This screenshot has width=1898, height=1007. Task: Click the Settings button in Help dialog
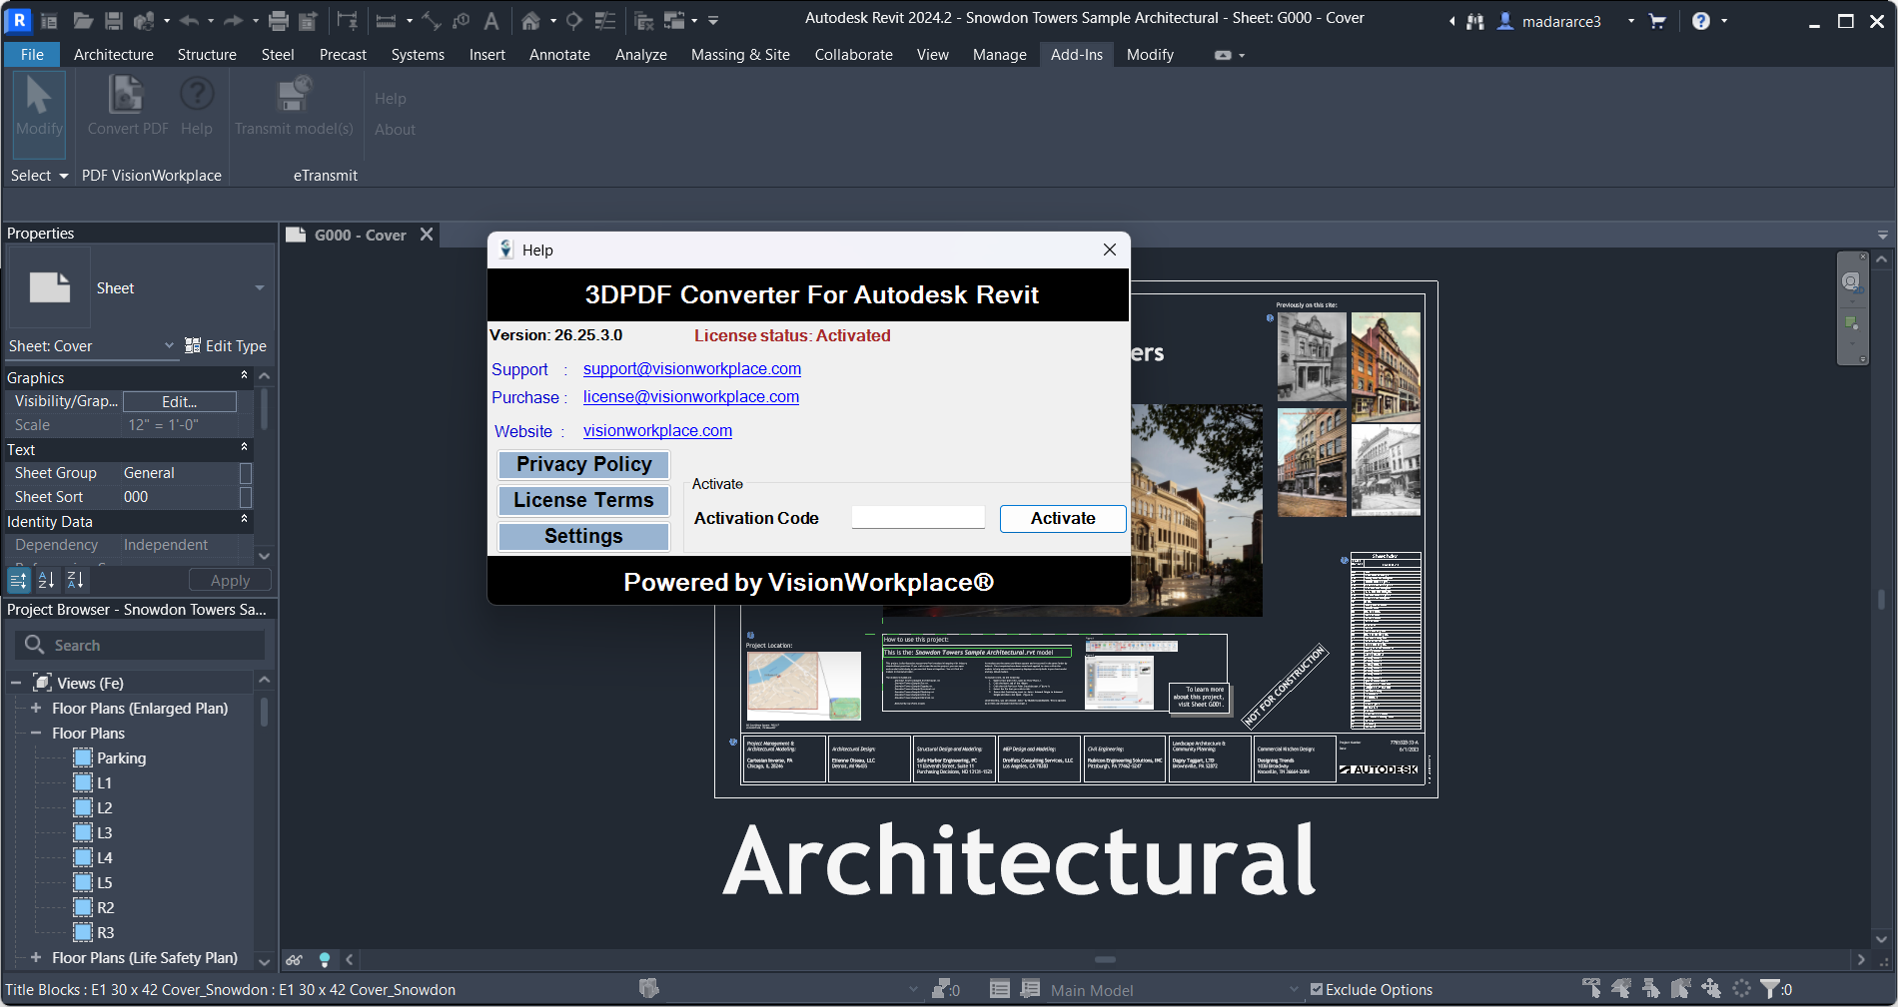(583, 536)
